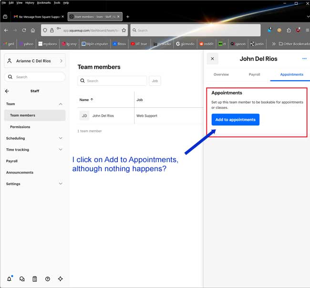Open Payroll in Staff sidebar
The height and width of the screenshot is (288, 310).
point(12,161)
